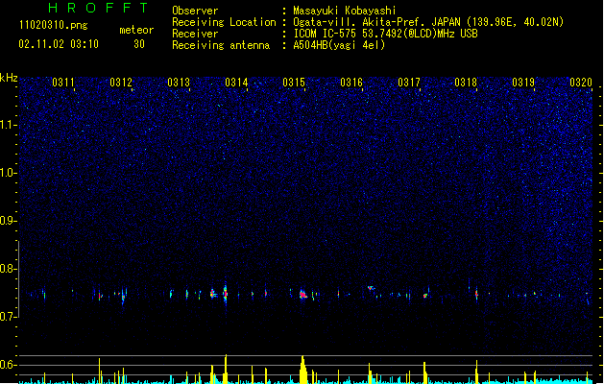
Task: Click the 0320 time marker
Action: pyautogui.click(x=581, y=83)
